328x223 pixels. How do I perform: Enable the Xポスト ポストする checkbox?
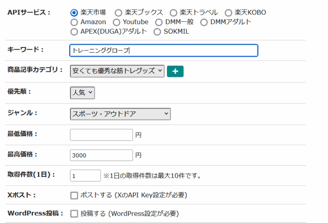pos(74,196)
